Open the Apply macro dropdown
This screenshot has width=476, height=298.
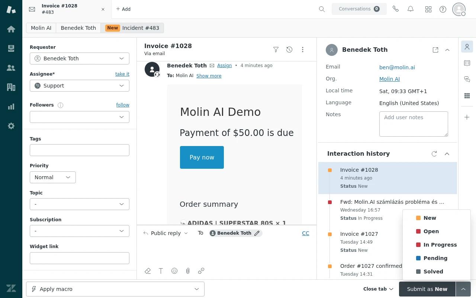coord(115,289)
